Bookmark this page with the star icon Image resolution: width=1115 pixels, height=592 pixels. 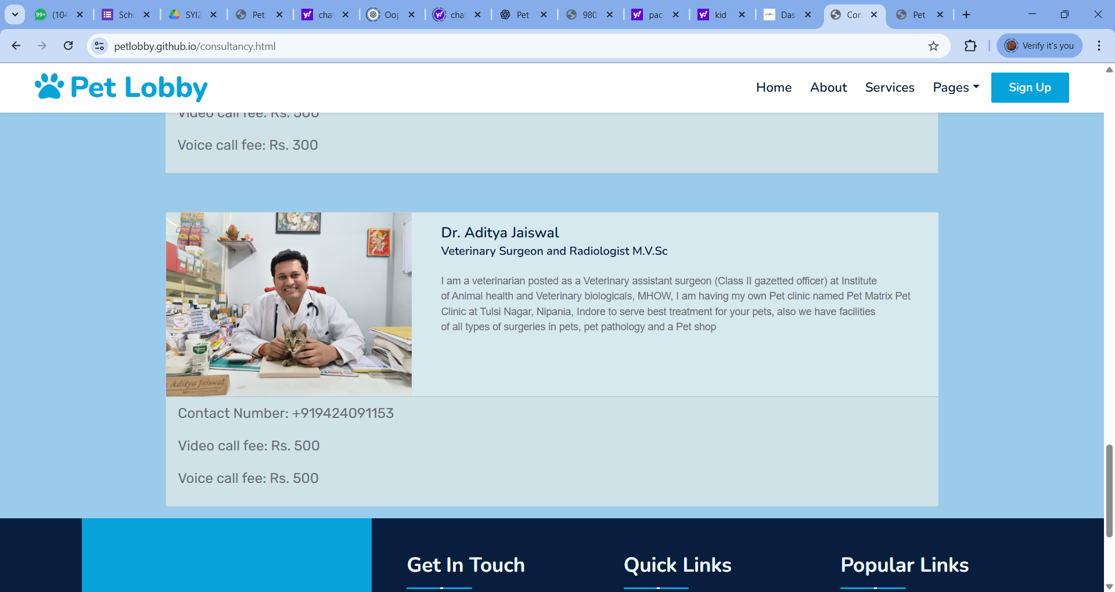(x=933, y=46)
